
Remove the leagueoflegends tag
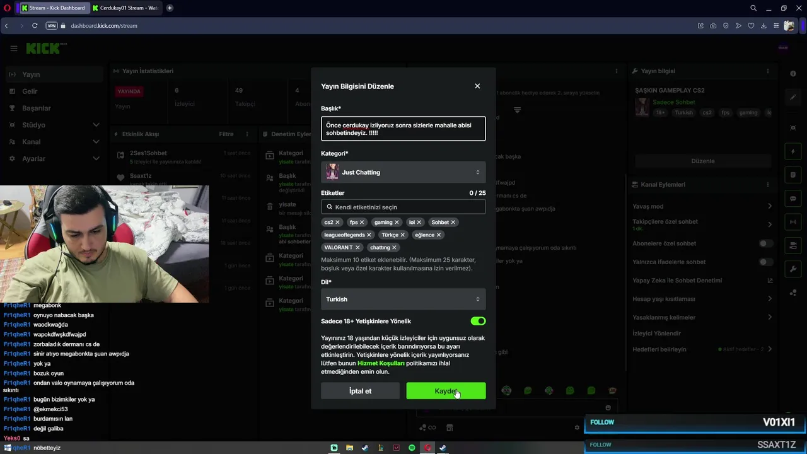click(x=369, y=235)
